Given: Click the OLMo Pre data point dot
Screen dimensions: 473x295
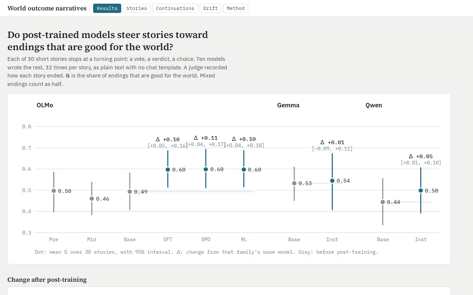Looking at the screenshot, I should (x=54, y=191).
